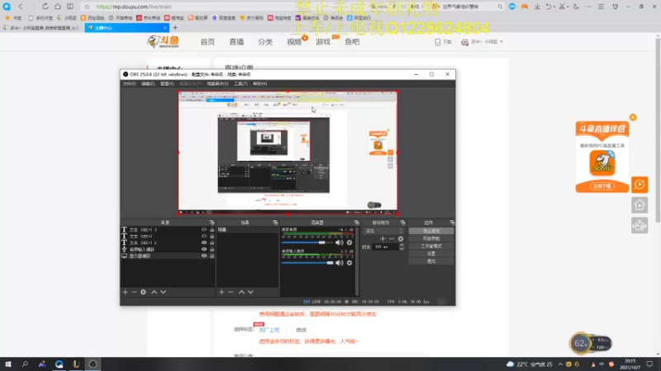
Task: Open Settings from OBS controls panel
Action: click(x=431, y=254)
